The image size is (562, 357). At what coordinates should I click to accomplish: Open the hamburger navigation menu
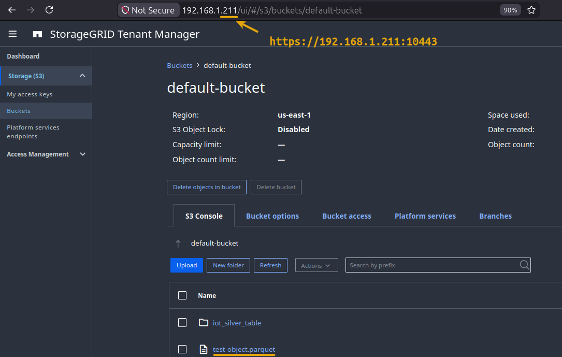(12, 34)
